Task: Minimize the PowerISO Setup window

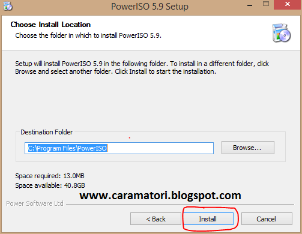Action: click(x=250, y=5)
